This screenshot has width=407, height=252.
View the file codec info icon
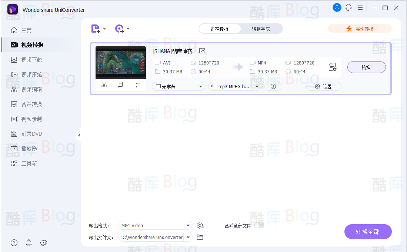273,86
